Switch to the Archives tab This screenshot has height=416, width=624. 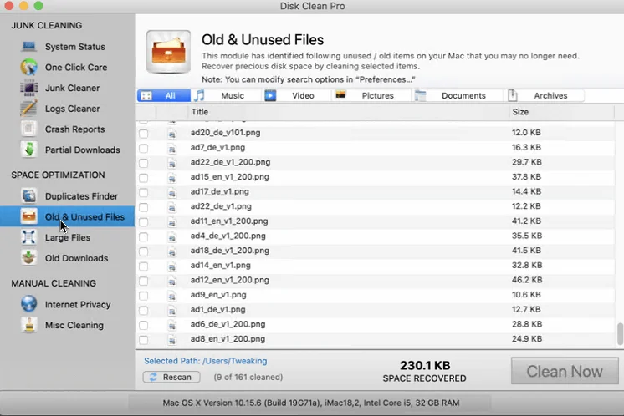(544, 95)
